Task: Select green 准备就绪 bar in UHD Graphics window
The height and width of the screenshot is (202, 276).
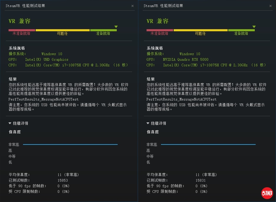Action: (x=103, y=30)
